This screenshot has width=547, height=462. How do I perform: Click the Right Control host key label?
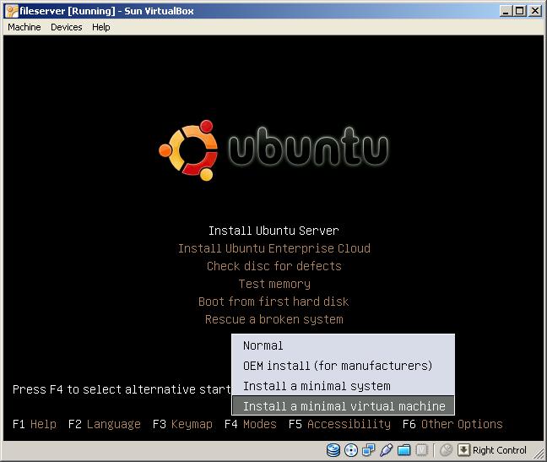click(x=499, y=450)
